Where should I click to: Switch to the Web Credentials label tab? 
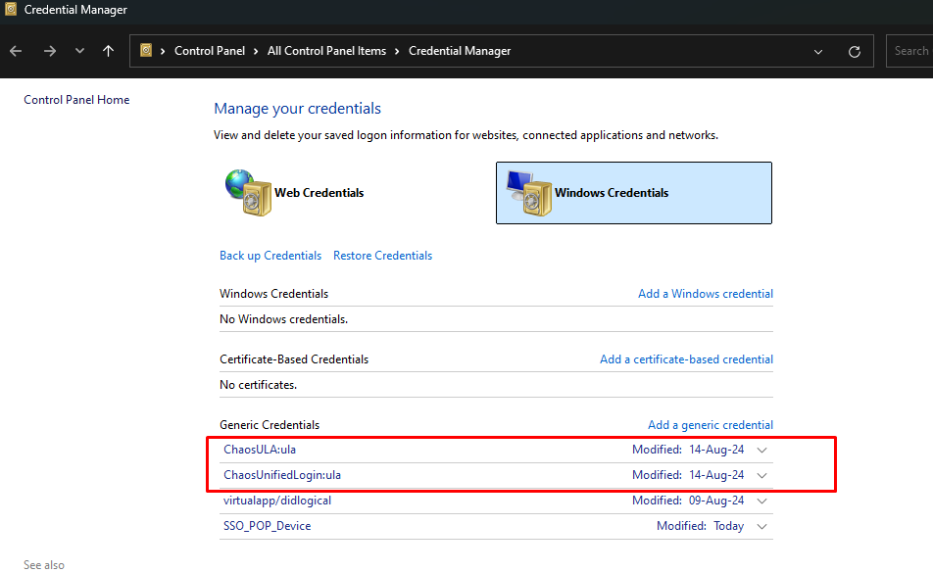(x=319, y=193)
